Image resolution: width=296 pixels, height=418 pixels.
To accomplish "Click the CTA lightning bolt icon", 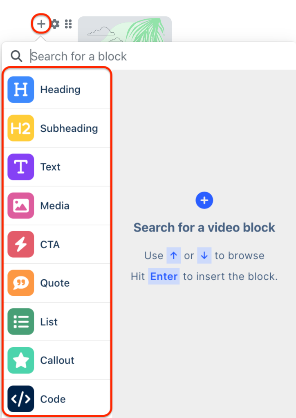I will coord(20,244).
